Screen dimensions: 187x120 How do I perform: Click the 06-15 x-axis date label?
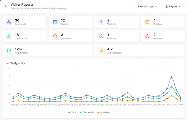[13, 105]
